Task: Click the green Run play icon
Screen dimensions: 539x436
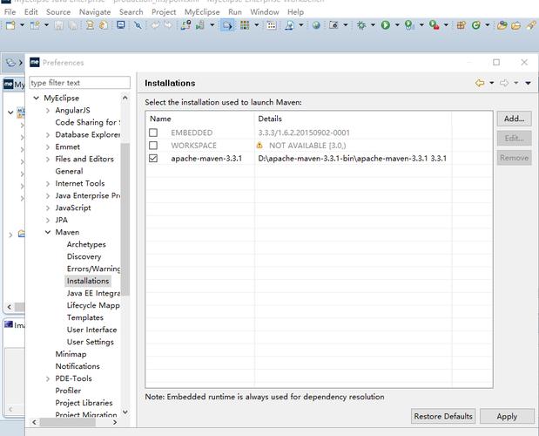Action: [x=386, y=24]
